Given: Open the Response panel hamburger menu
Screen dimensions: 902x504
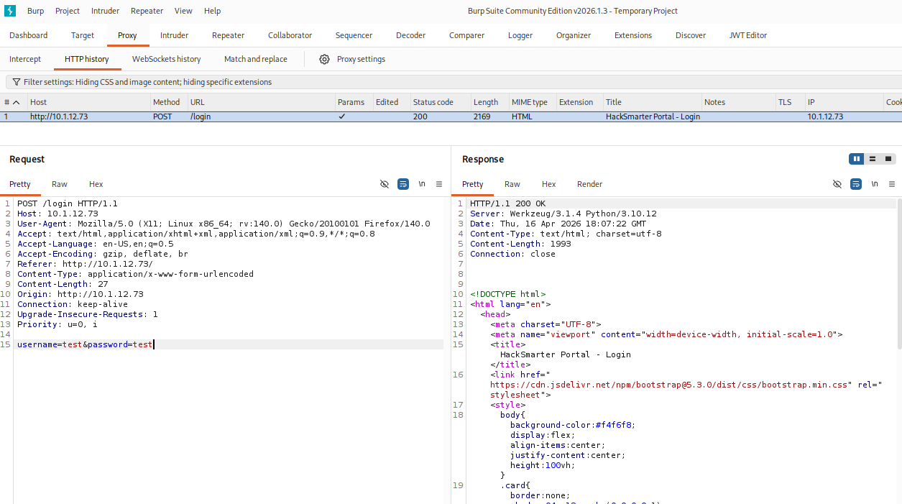Looking at the screenshot, I should click(892, 184).
